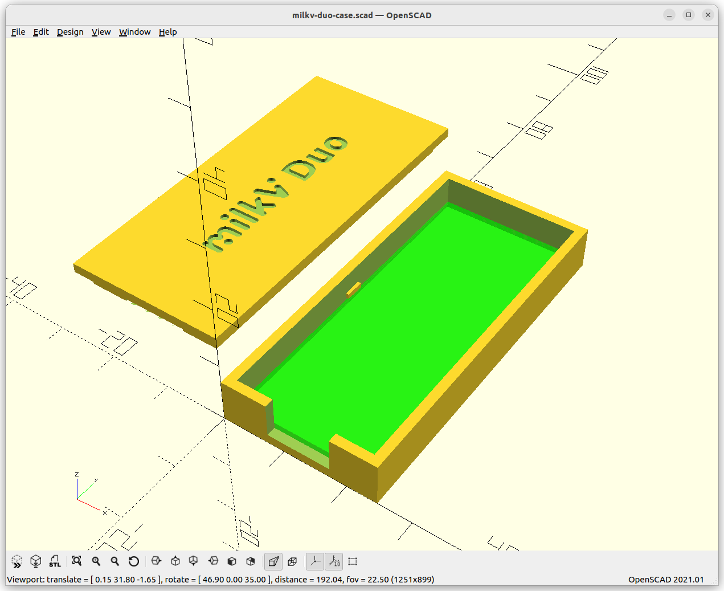This screenshot has width=724, height=591.
Task: Click the green floor of the case model
Action: pos(399,331)
